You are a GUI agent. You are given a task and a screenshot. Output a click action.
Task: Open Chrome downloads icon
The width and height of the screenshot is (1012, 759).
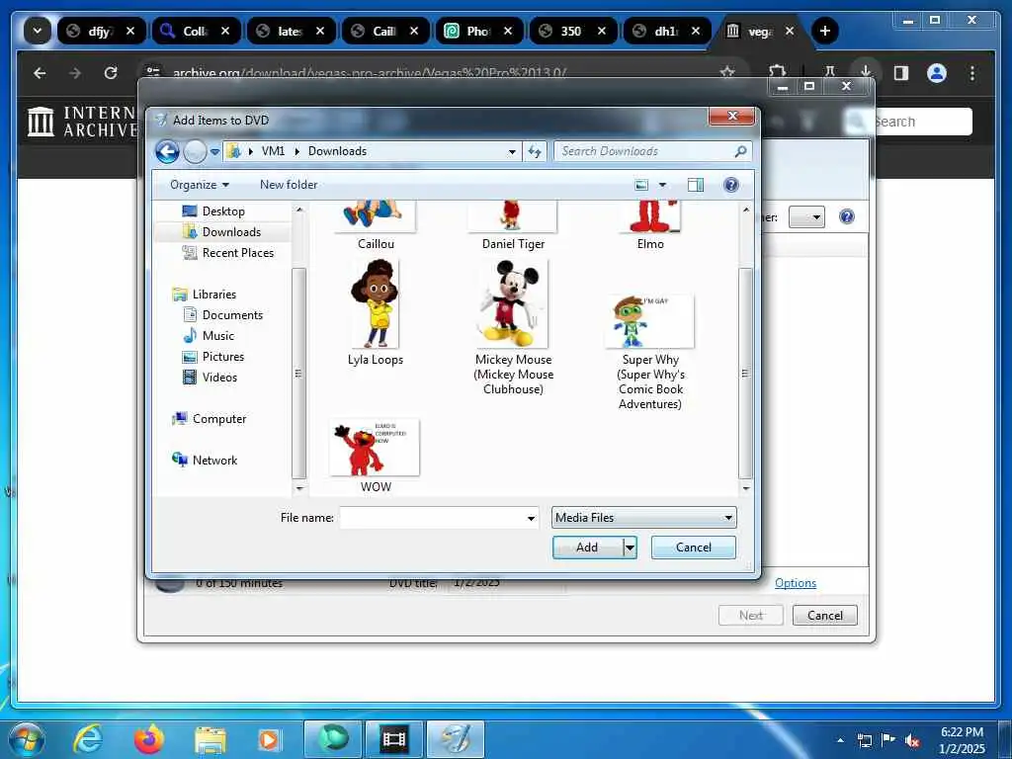click(866, 71)
